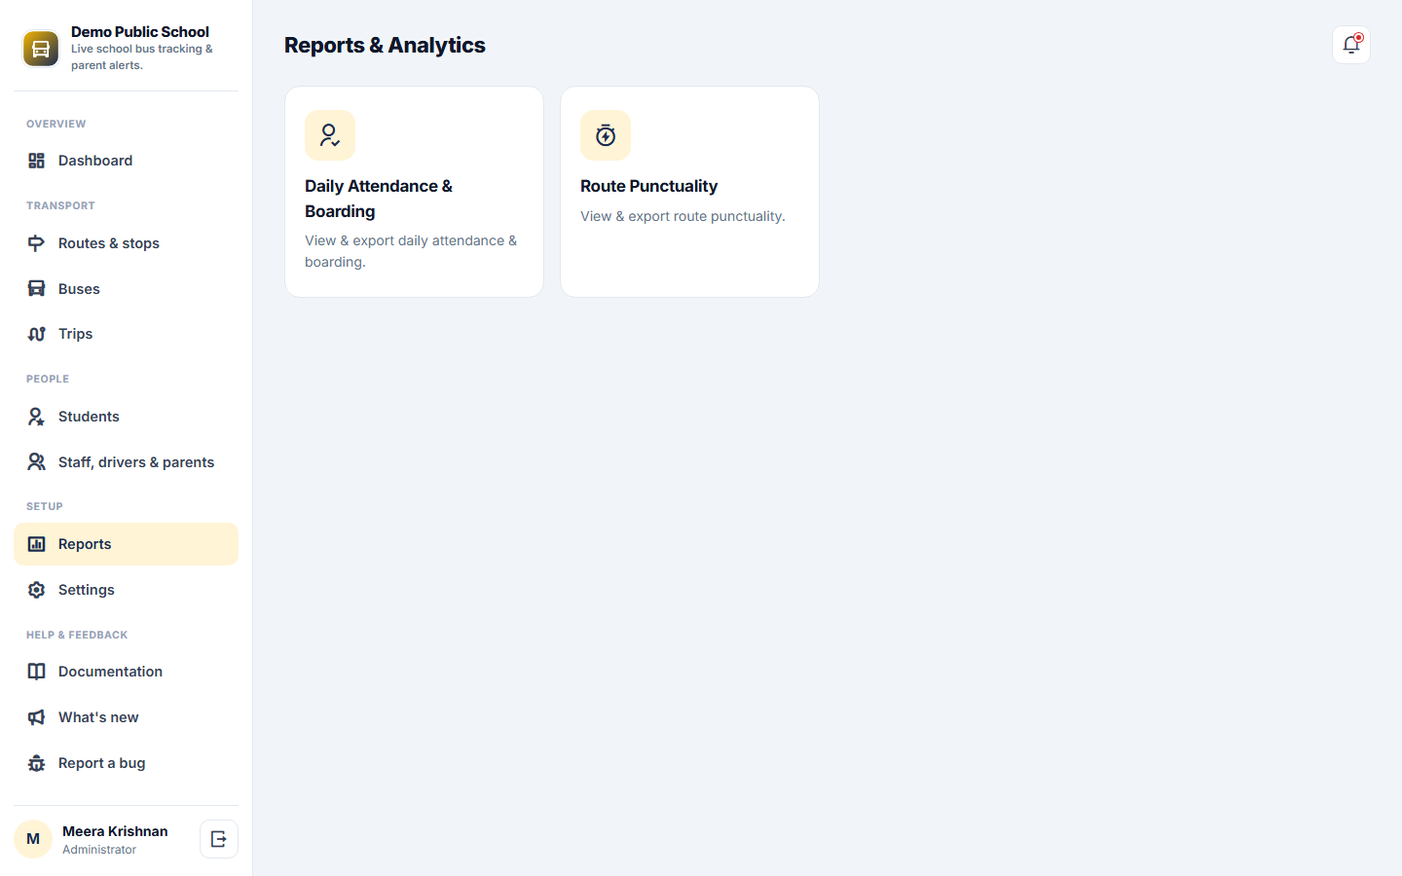Click 'Live school bus tracking & parent alerts.'
The image size is (1402, 876).
click(142, 56)
